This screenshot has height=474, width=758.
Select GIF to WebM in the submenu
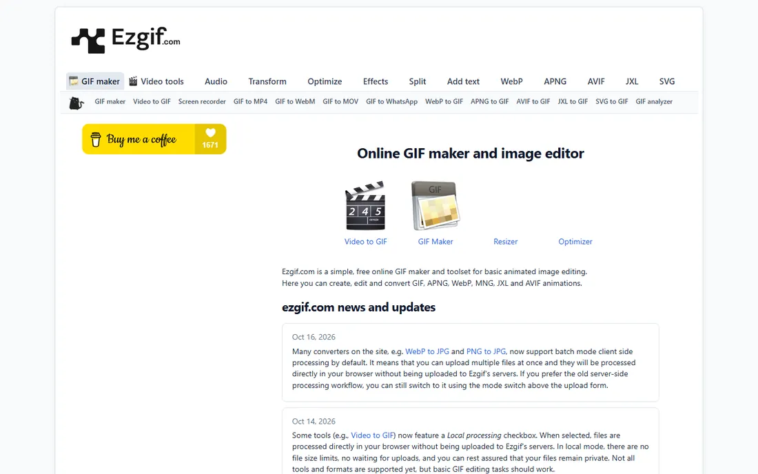click(295, 101)
